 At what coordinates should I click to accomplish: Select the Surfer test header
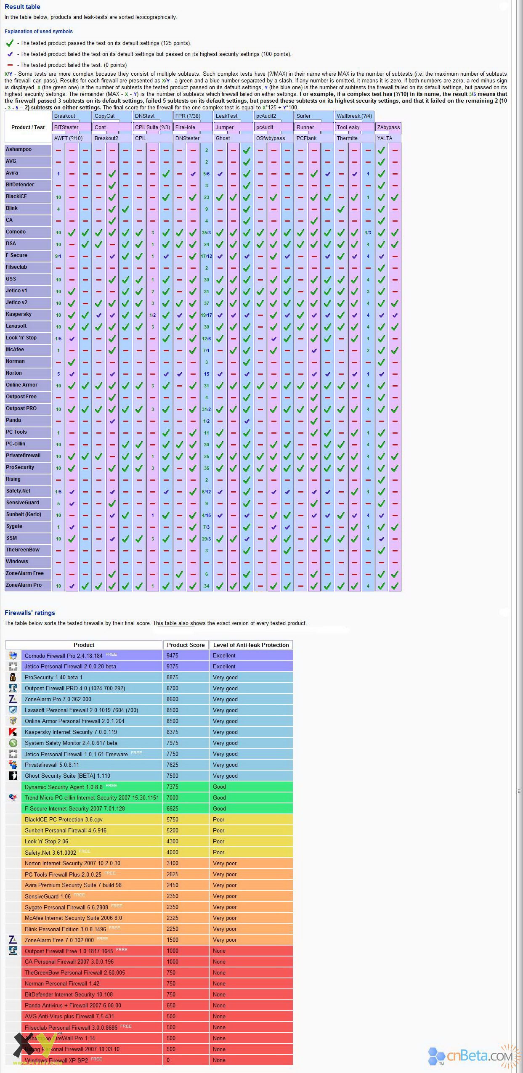pos(314,116)
